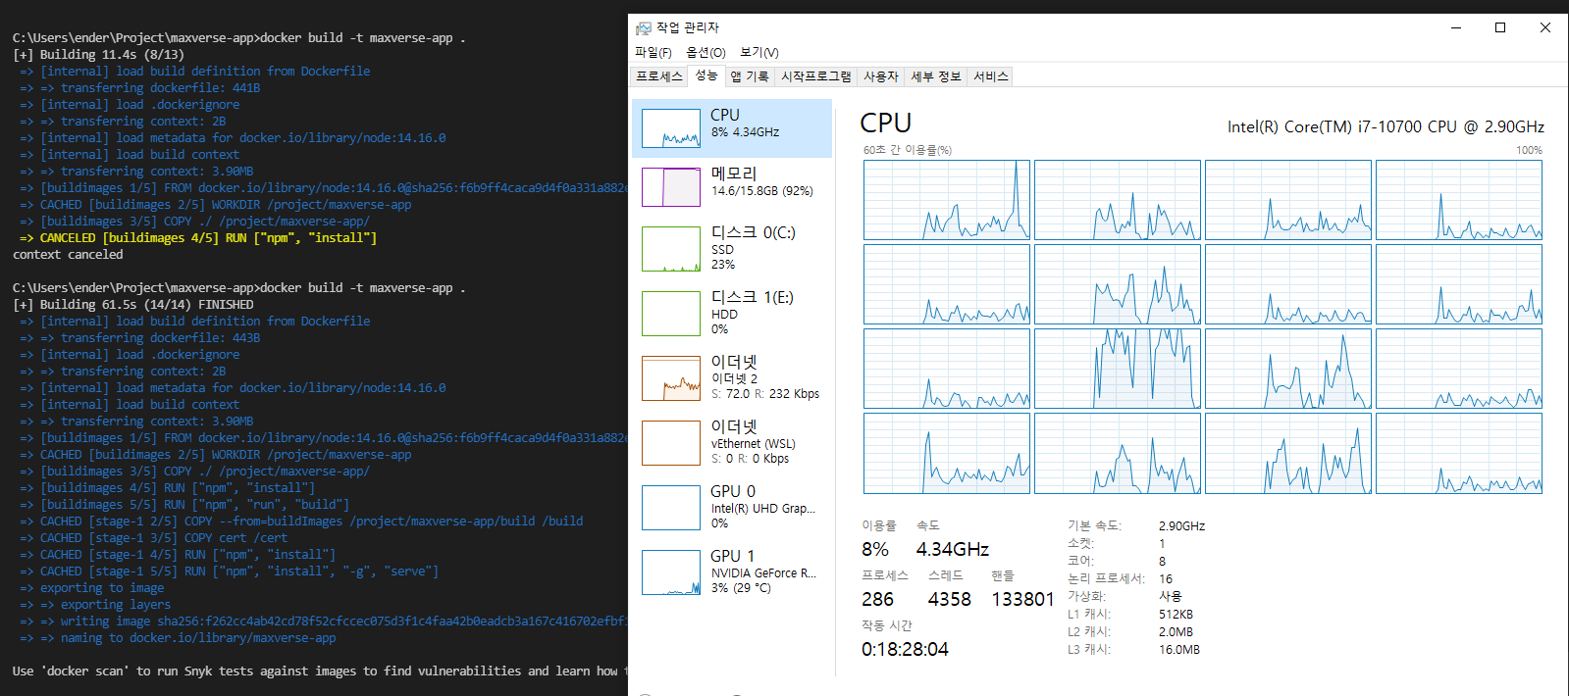Select the GPU 0 graph thumbnail

671,507
